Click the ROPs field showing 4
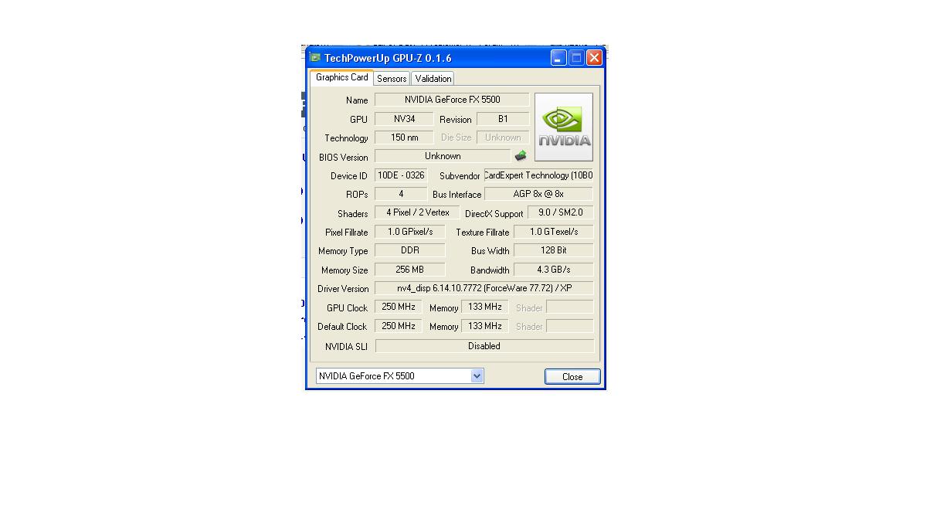 click(401, 194)
